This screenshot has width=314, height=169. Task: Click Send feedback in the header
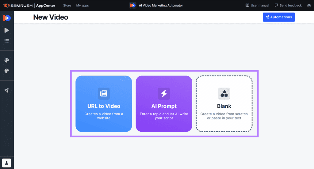pyautogui.click(x=288, y=6)
